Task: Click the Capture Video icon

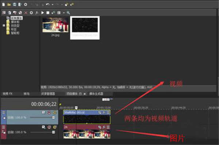Action: [x=9, y=13]
